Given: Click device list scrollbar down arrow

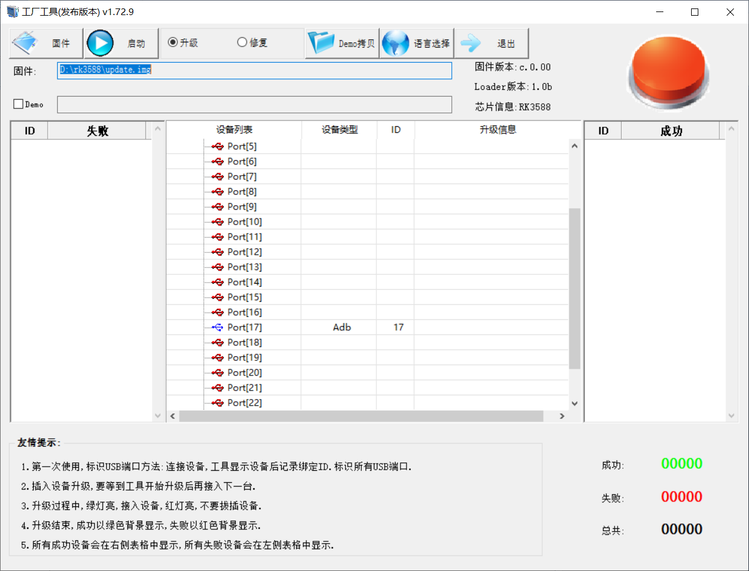Looking at the screenshot, I should (x=574, y=403).
